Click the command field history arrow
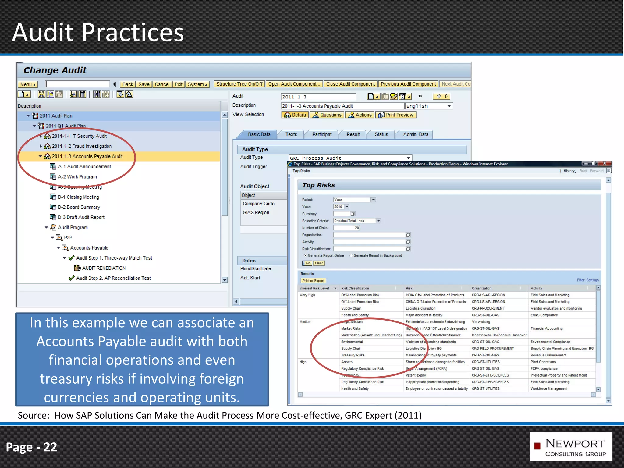624x468 pixels. (115, 84)
